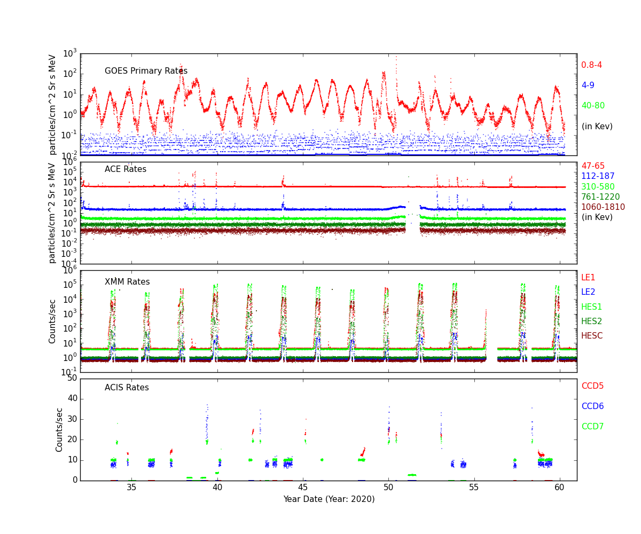Screen dimensions: 641x534
Task: Click the red CCD5 legend label
Action: [592, 386]
